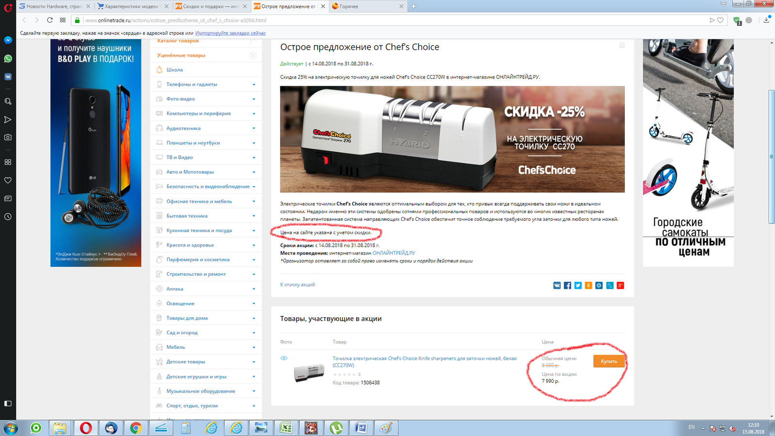Open search in Opera sidebar
This screenshot has height=436, width=775.
click(x=8, y=101)
